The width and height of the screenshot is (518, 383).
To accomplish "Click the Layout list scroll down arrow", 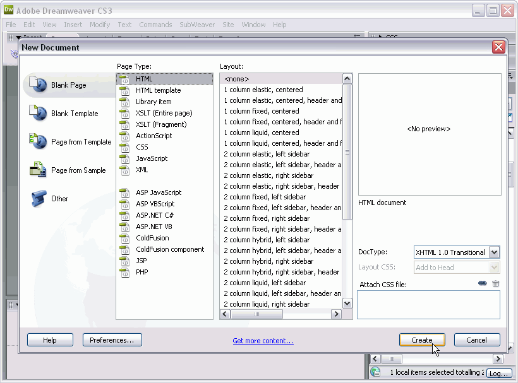I will pos(347,303).
